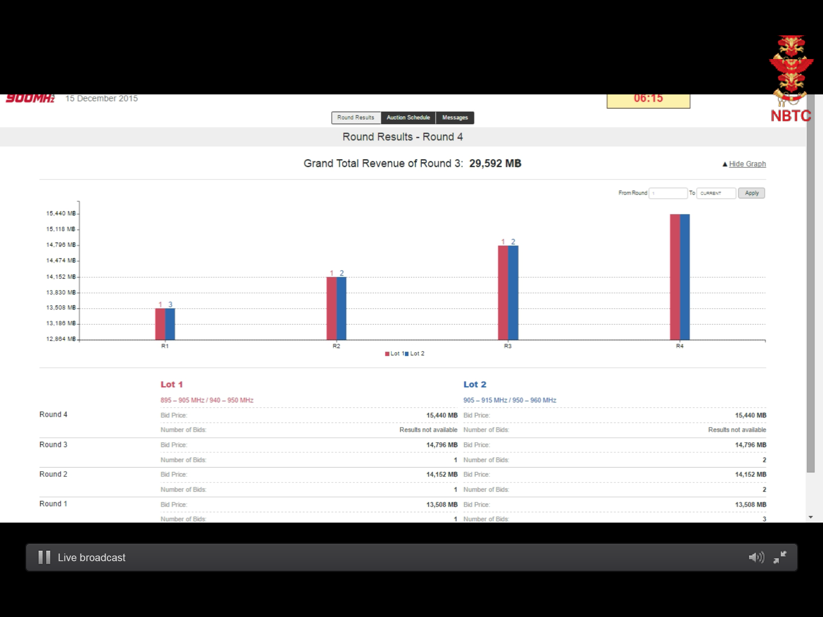Click the vertical scrollbar thumb

(x=811, y=281)
